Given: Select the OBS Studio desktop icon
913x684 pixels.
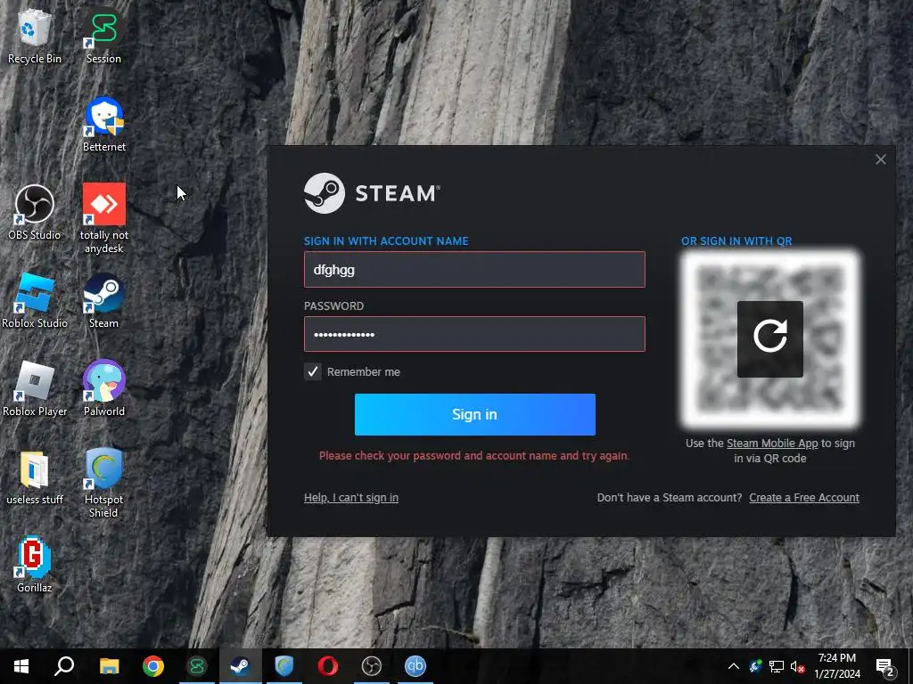Looking at the screenshot, I should pyautogui.click(x=34, y=212).
